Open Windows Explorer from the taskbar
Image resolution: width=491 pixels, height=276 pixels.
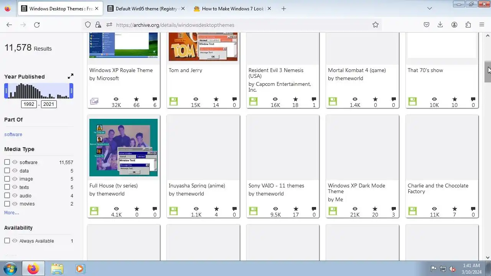tap(57, 269)
